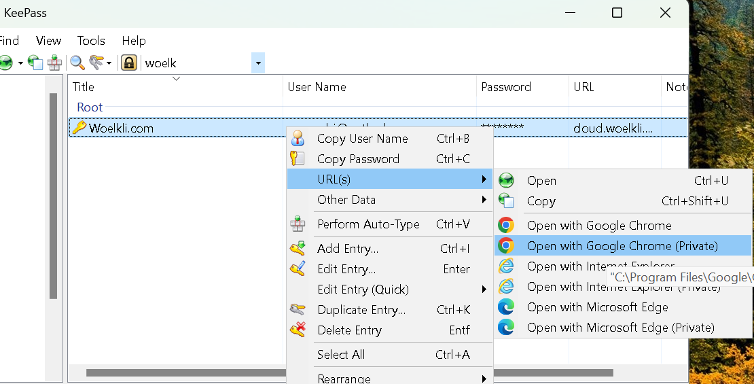Choose Open with Internet Explorer
Viewport: 754px width, 384px height.
pos(624,266)
